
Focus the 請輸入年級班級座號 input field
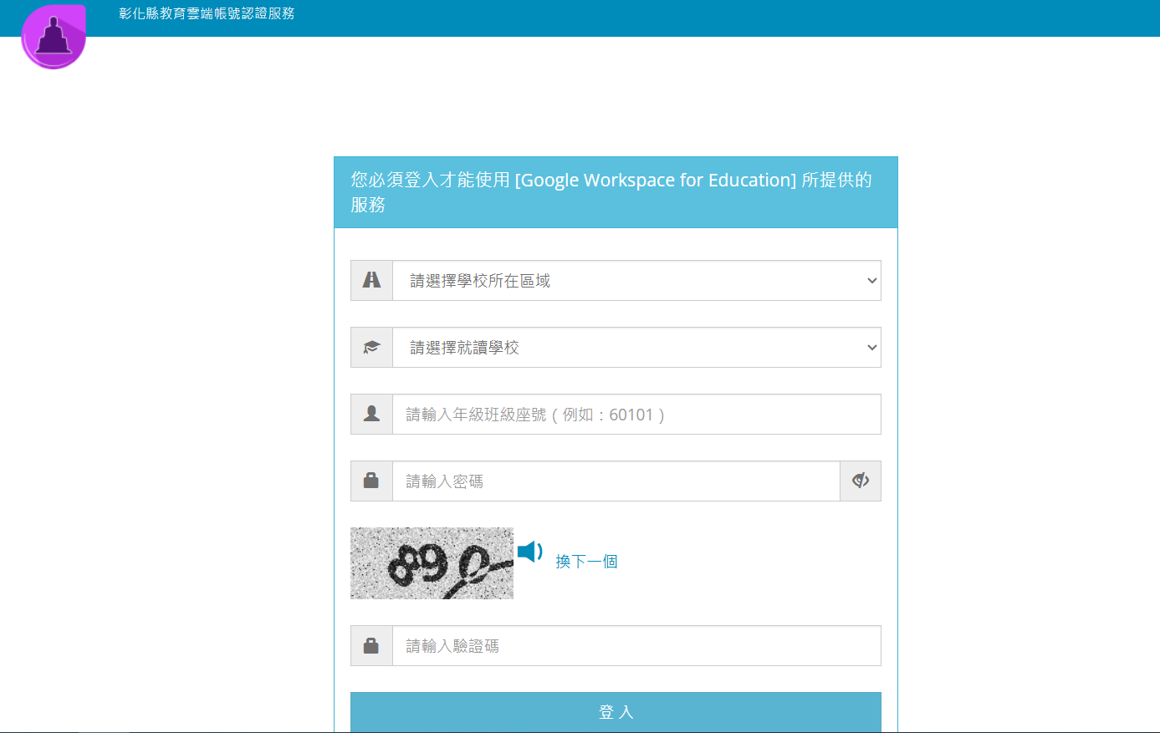click(x=636, y=415)
